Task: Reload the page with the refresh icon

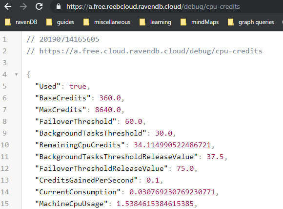Action: pyautogui.click(x=39, y=6)
